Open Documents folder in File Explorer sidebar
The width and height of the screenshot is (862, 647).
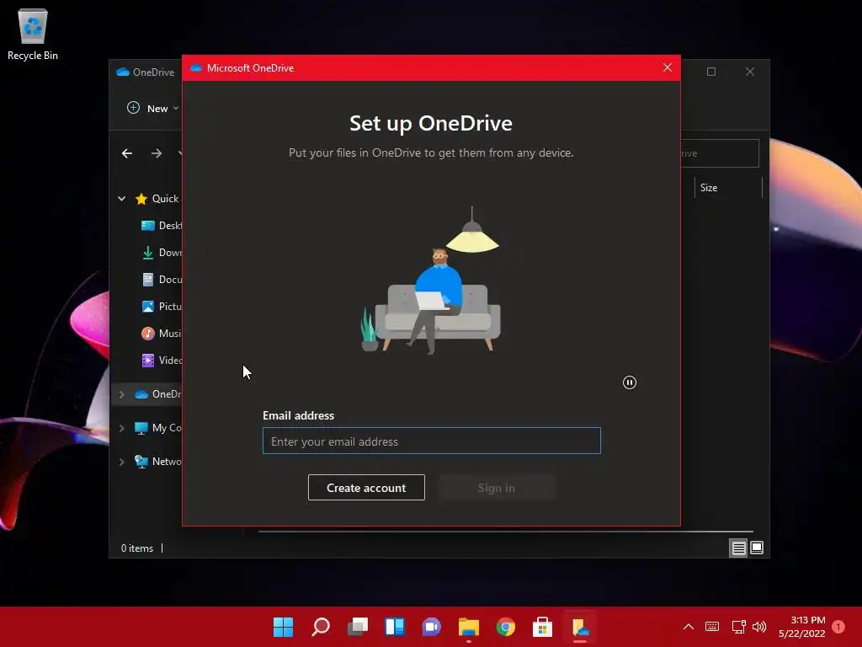[161, 280]
